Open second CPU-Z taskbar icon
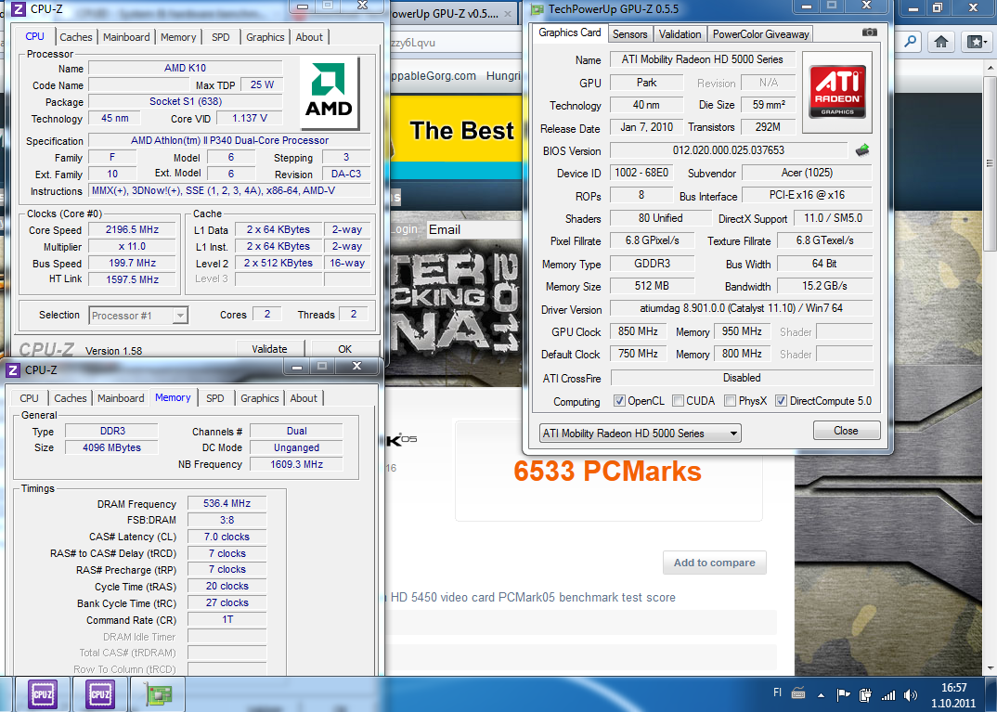The image size is (997, 712). tap(100, 693)
